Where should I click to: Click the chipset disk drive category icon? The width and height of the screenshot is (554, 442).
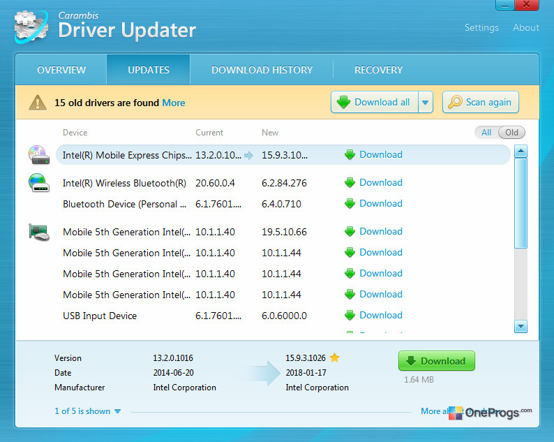[x=39, y=155]
